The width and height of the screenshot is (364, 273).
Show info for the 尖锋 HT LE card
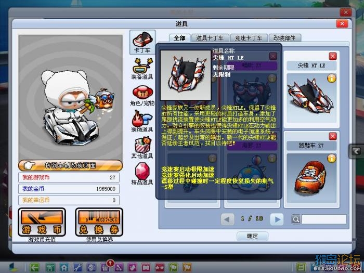(332, 79)
